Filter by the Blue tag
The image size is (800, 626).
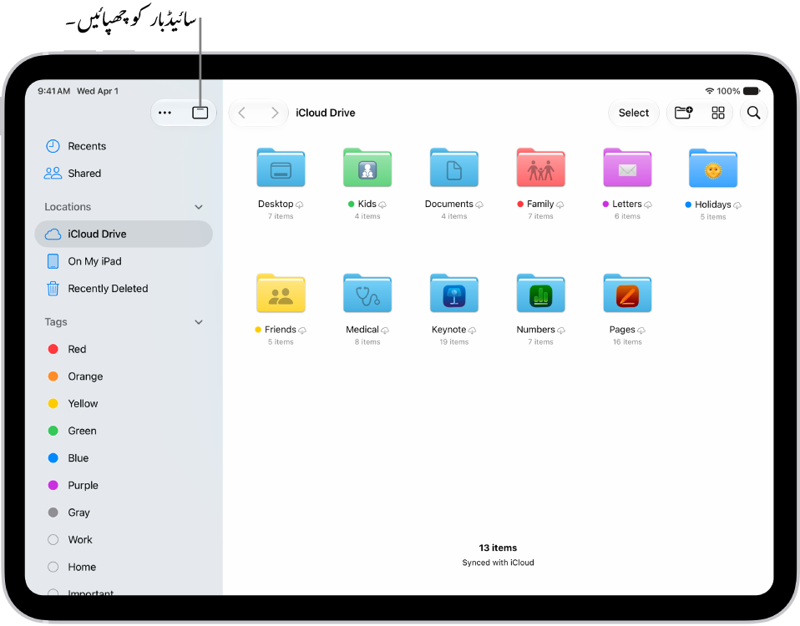124,458
